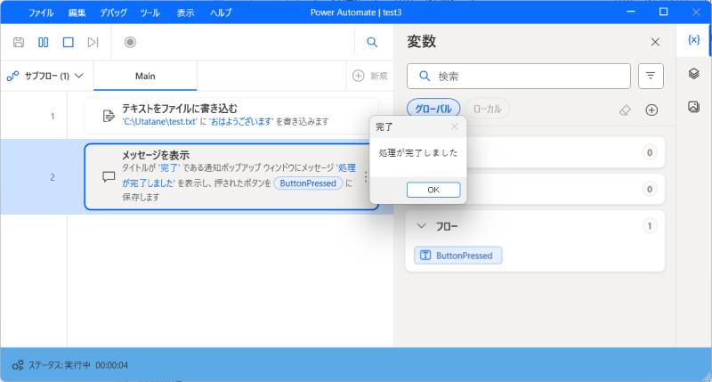Click the ステータス: 実行中 status text
Viewport: 712px width, 382px height.
(x=60, y=365)
